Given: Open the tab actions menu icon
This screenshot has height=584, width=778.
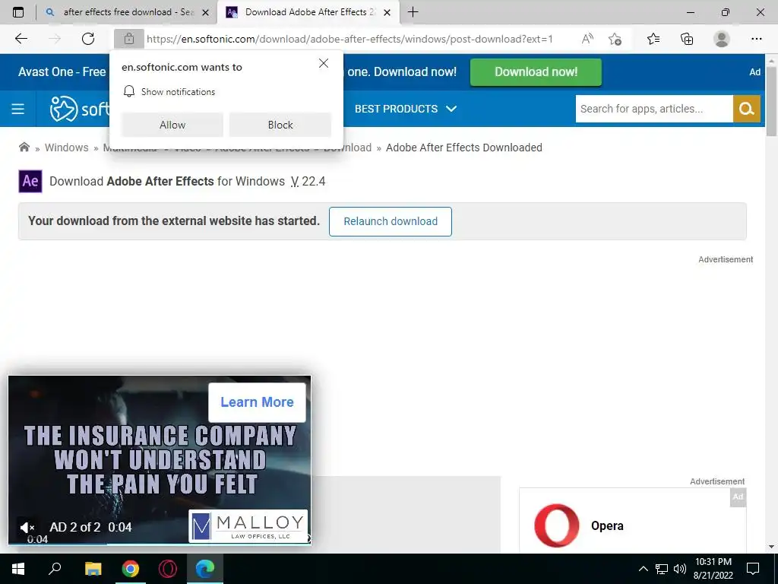Looking at the screenshot, I should (x=18, y=12).
